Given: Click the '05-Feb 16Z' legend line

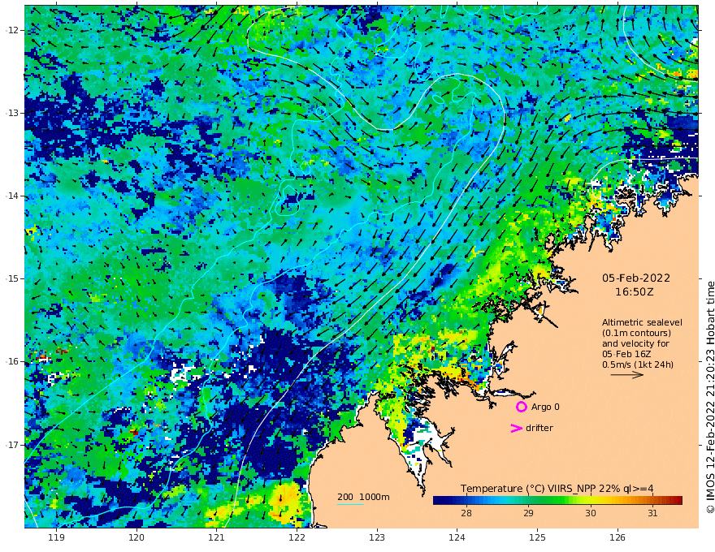Looking at the screenshot, I should [x=626, y=354].
